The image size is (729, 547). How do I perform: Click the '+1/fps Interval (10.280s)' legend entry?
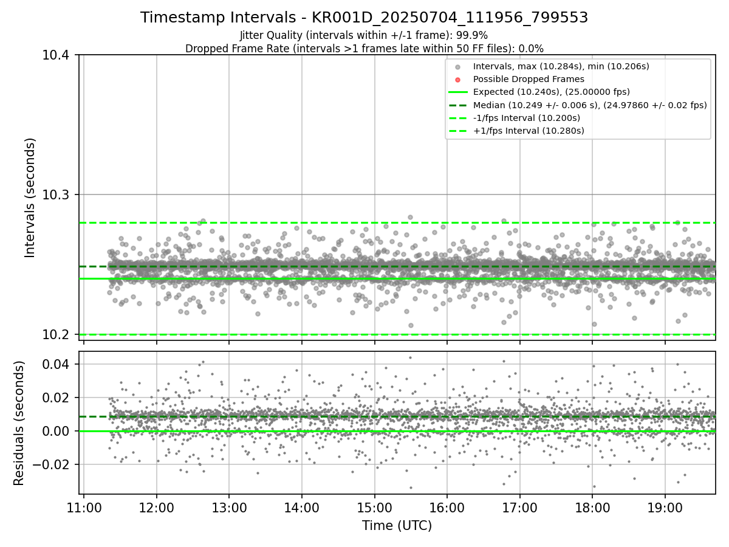(x=529, y=131)
